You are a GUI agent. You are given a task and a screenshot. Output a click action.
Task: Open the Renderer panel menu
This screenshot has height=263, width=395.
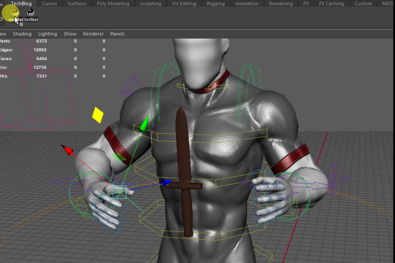[x=93, y=34]
